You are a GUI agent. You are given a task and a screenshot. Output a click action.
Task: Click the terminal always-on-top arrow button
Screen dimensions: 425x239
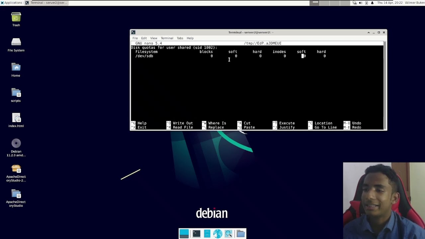click(x=369, y=32)
